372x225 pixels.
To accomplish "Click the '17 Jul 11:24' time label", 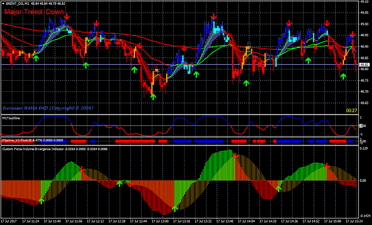I will pyautogui.click(x=31, y=221).
